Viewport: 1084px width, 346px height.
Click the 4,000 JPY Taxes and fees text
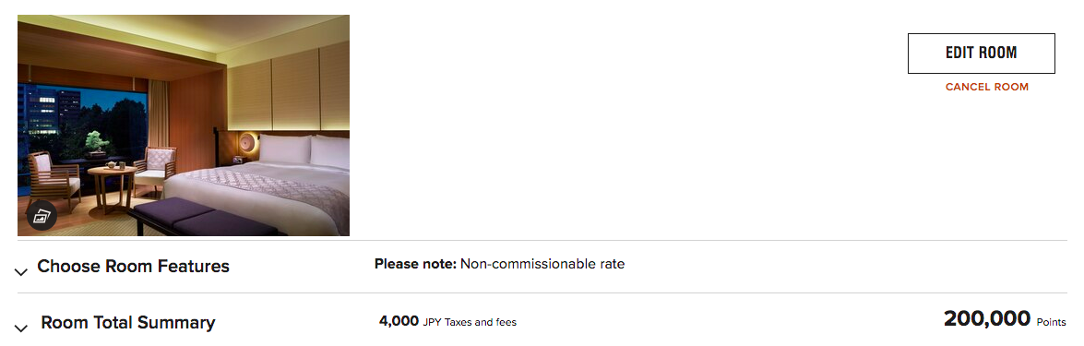[x=447, y=321]
